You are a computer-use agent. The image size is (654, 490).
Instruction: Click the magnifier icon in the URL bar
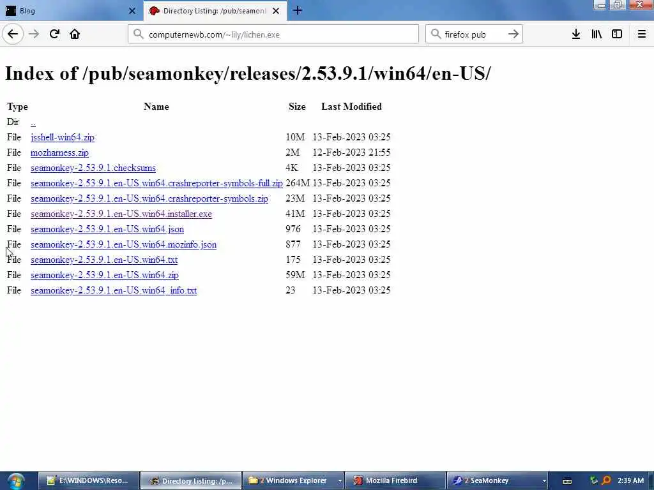(139, 34)
